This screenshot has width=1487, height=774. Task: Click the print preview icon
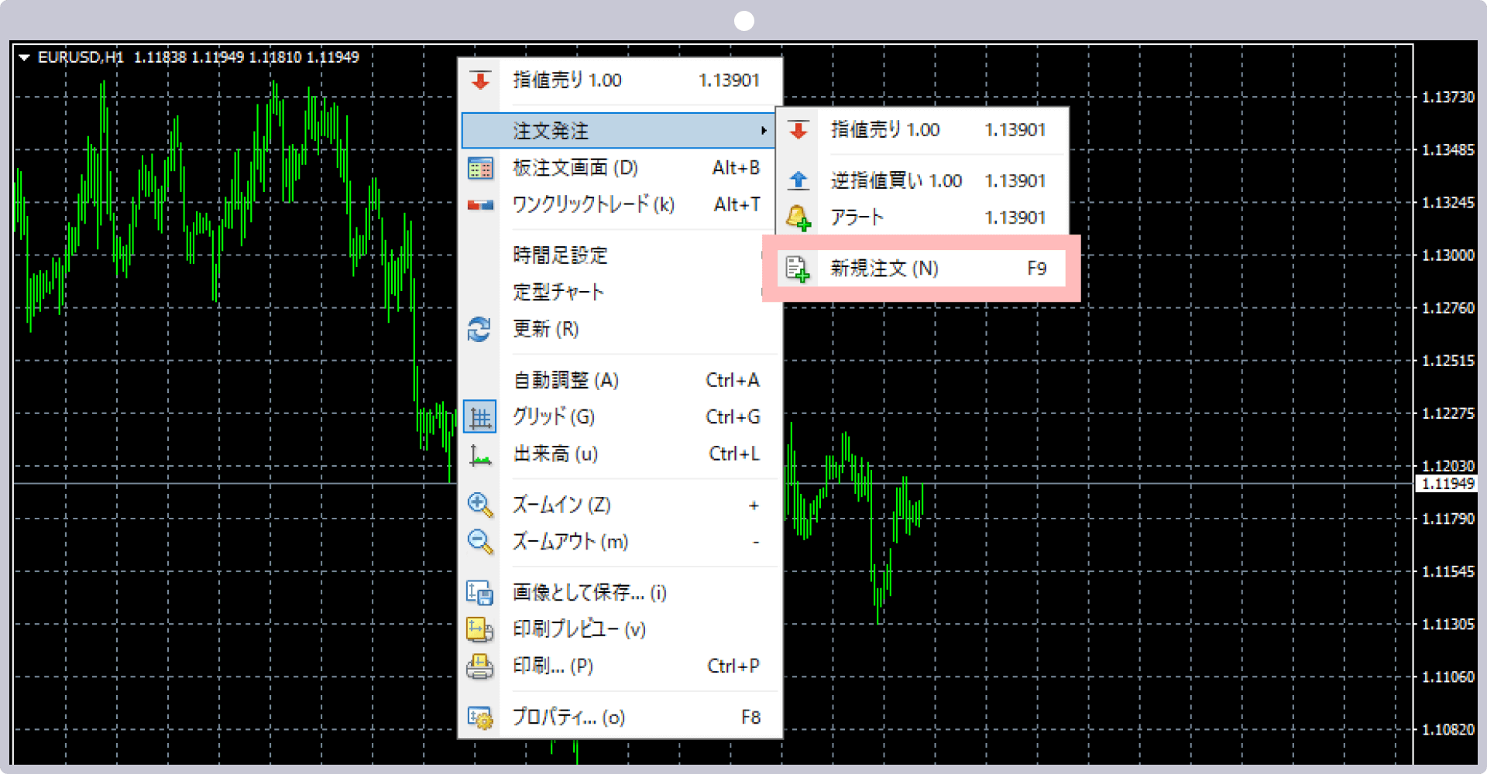[x=480, y=629]
